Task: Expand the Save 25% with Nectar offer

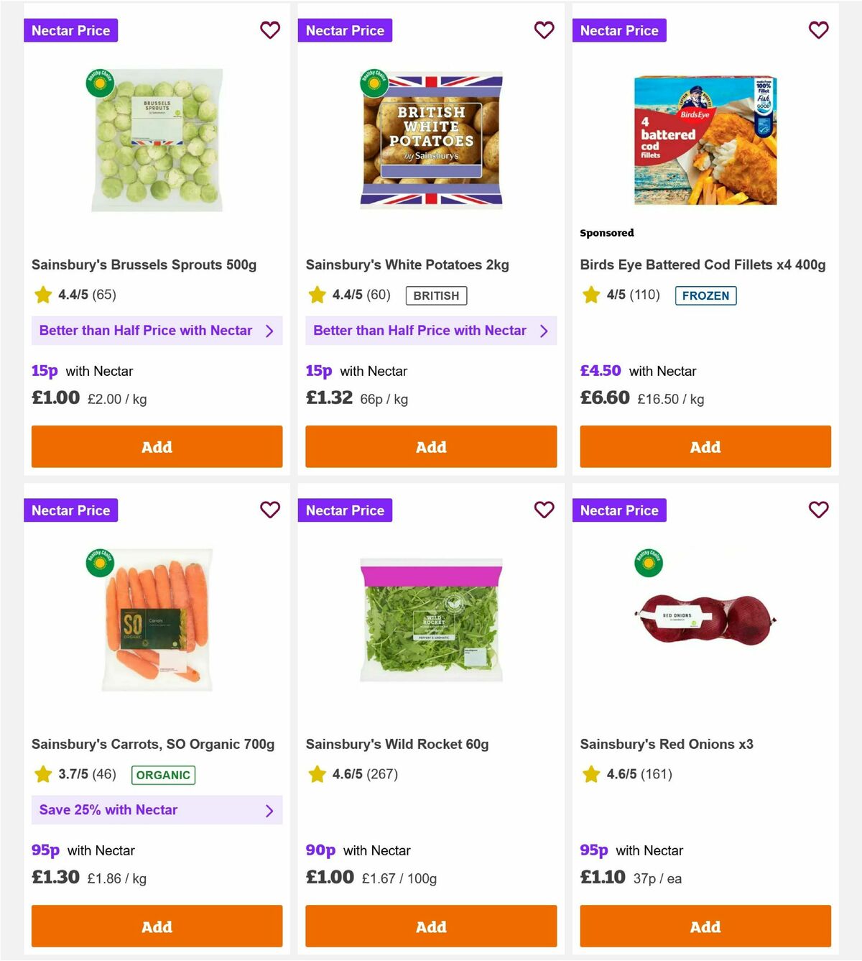Action: pyautogui.click(x=271, y=810)
